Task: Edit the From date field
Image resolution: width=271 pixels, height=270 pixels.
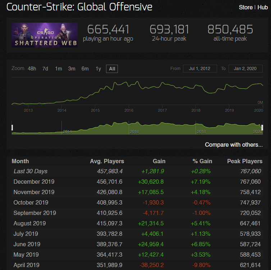Action: tap(199, 69)
